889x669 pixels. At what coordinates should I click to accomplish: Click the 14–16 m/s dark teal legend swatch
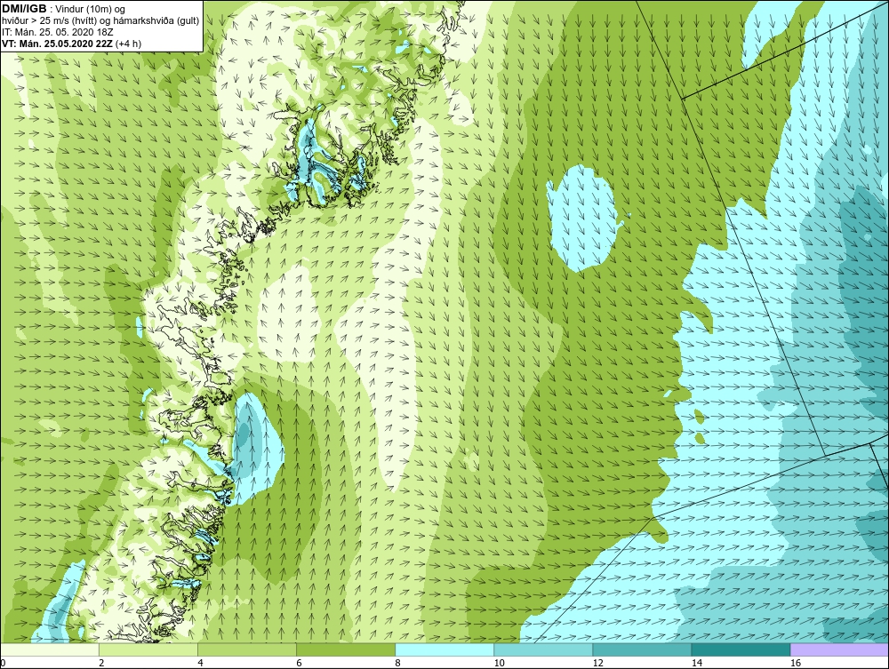(740, 649)
